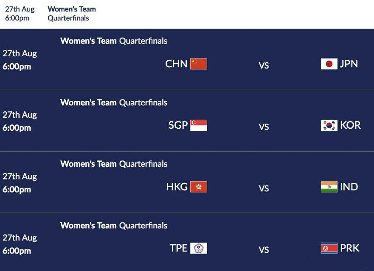
Task: Open the TPE team link
Action: click(x=178, y=248)
